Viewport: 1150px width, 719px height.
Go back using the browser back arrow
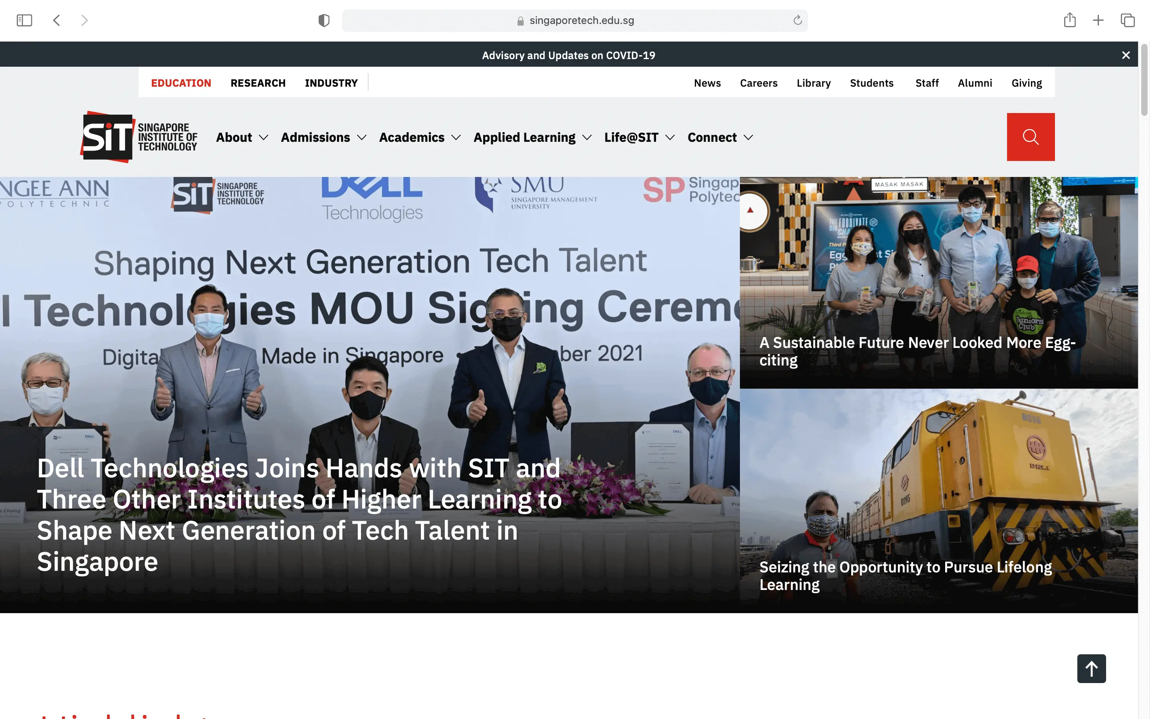[x=57, y=20]
